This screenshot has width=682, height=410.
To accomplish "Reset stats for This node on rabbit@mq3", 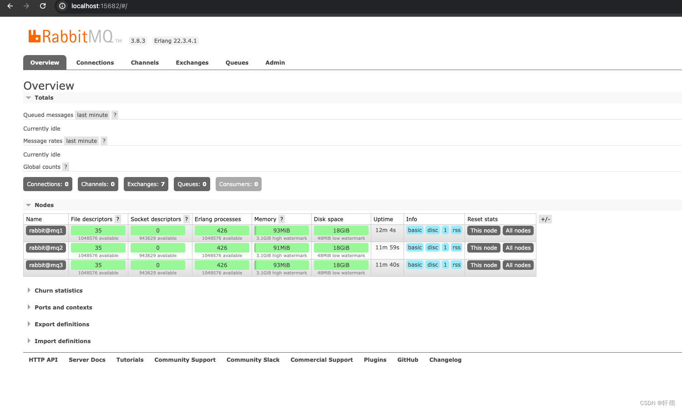I will click(484, 265).
